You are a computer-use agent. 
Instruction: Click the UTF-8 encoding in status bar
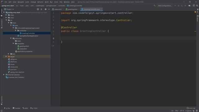(182, 111)
